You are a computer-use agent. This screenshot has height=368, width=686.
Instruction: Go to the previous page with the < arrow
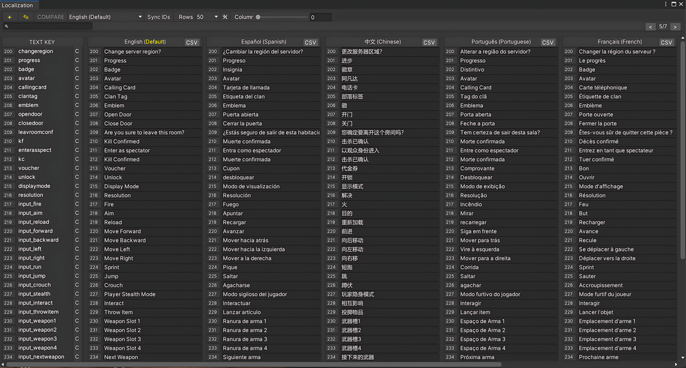click(651, 26)
